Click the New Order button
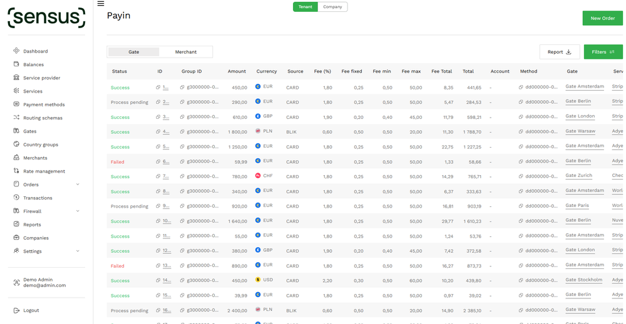Screen dimensions: 626x324 602,18
